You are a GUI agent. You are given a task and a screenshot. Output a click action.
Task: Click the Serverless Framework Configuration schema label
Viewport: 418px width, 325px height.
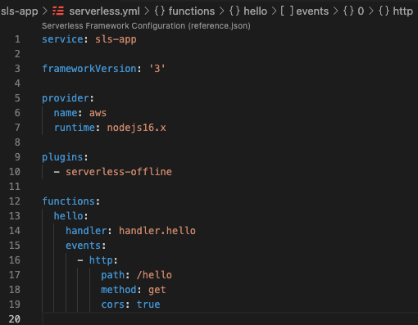coord(146,26)
